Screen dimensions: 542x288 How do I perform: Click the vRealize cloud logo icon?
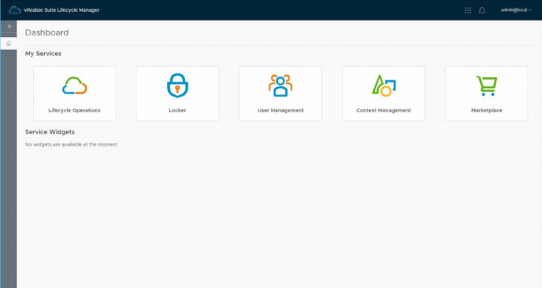tap(15, 10)
